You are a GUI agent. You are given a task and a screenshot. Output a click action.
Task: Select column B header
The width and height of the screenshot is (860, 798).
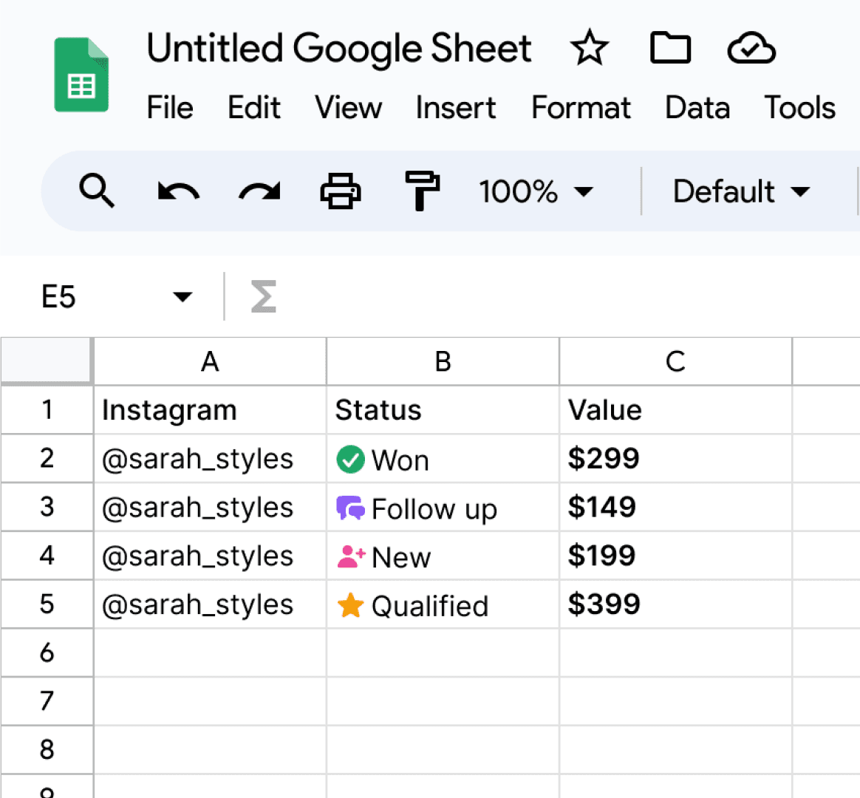[x=443, y=362]
